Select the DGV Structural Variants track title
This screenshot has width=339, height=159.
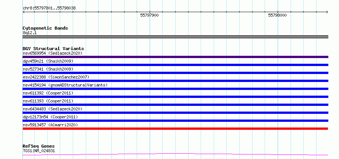[53, 49]
